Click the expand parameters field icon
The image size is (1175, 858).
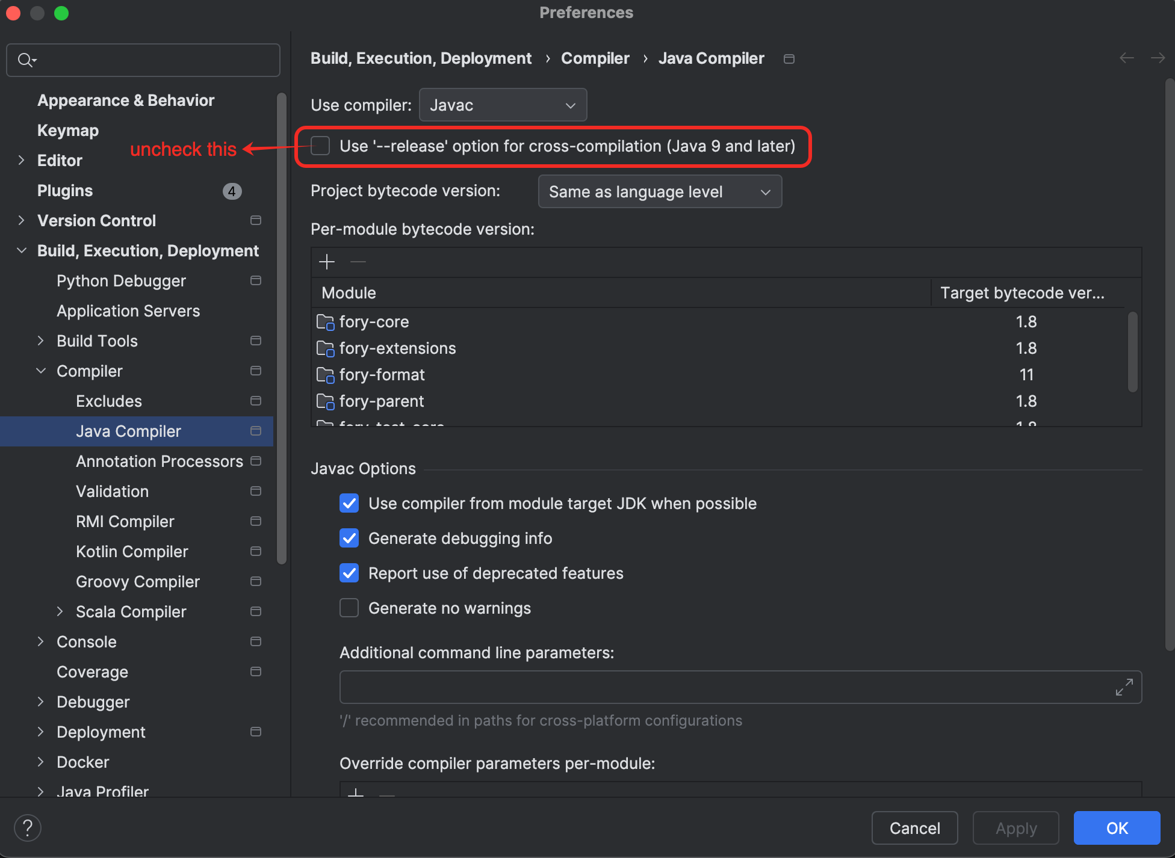[1123, 687]
